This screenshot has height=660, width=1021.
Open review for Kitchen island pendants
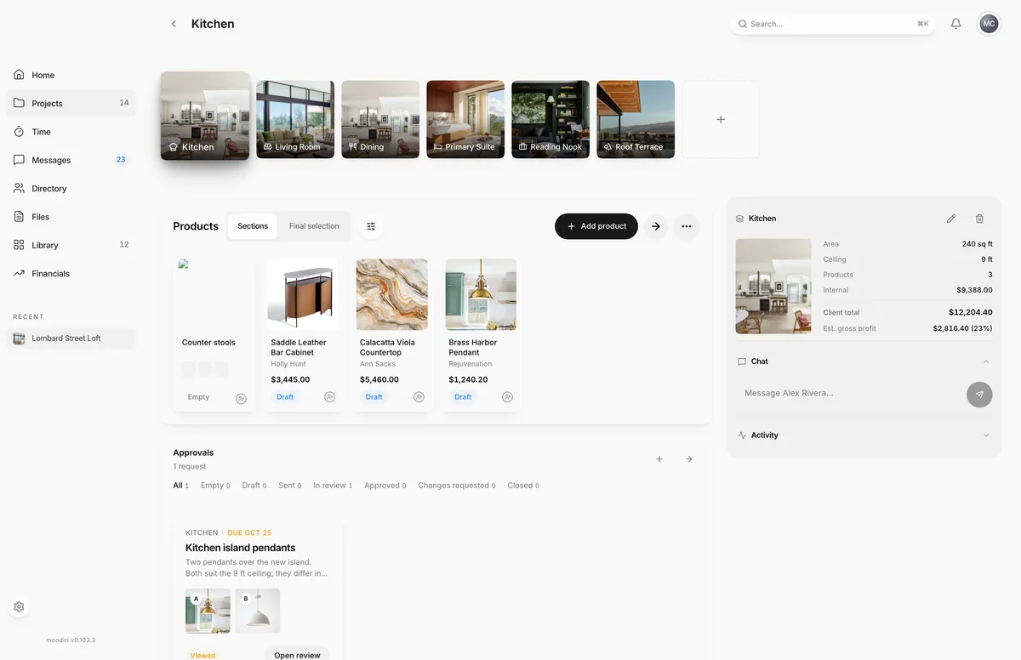pos(297,654)
